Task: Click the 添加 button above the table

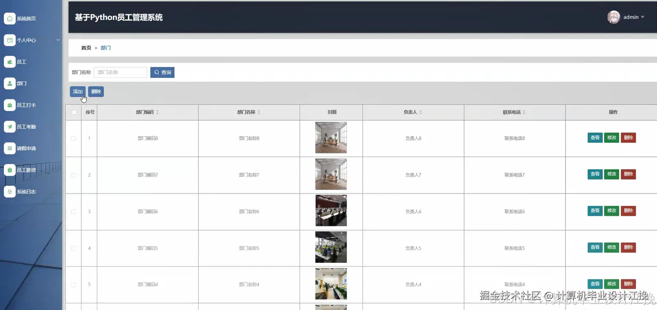Action: point(78,91)
